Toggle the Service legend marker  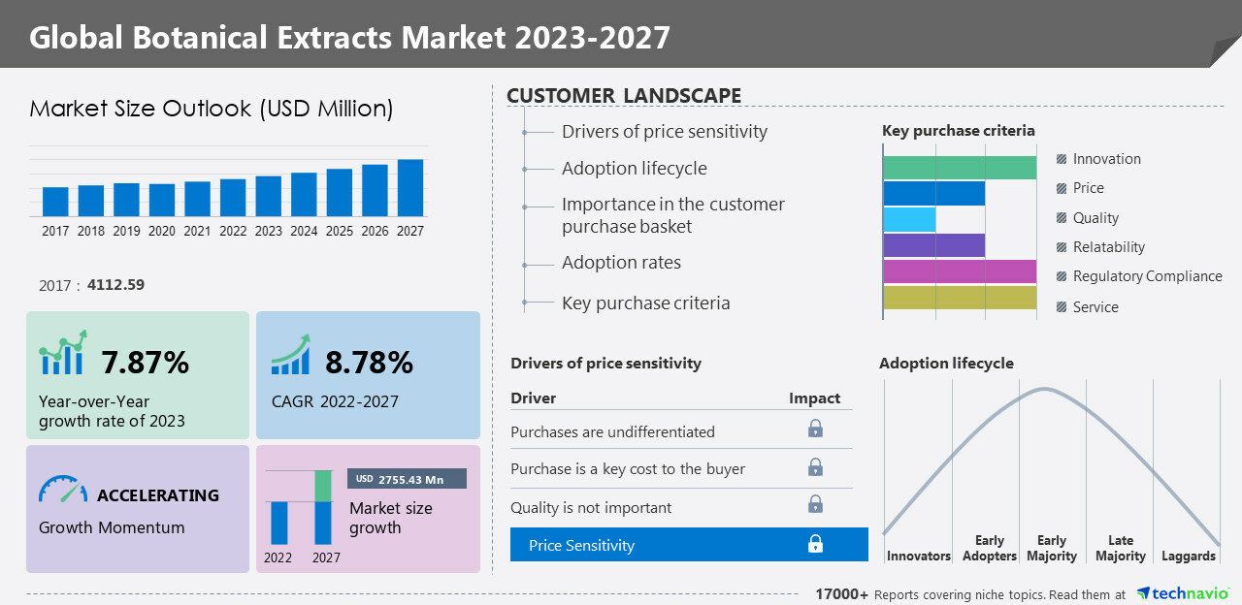tap(1062, 307)
